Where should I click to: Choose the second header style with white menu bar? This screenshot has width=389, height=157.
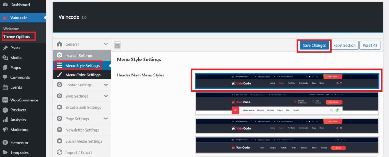click(x=287, y=103)
